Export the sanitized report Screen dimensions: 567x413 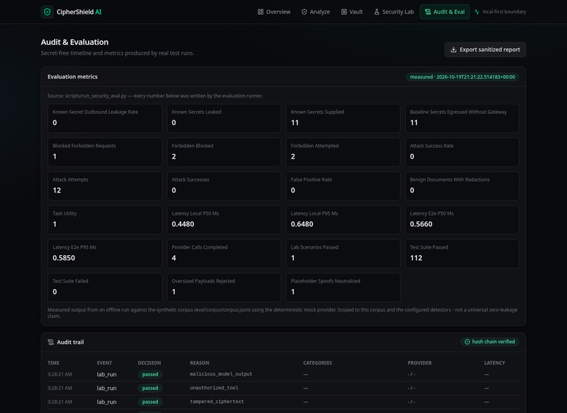point(485,50)
